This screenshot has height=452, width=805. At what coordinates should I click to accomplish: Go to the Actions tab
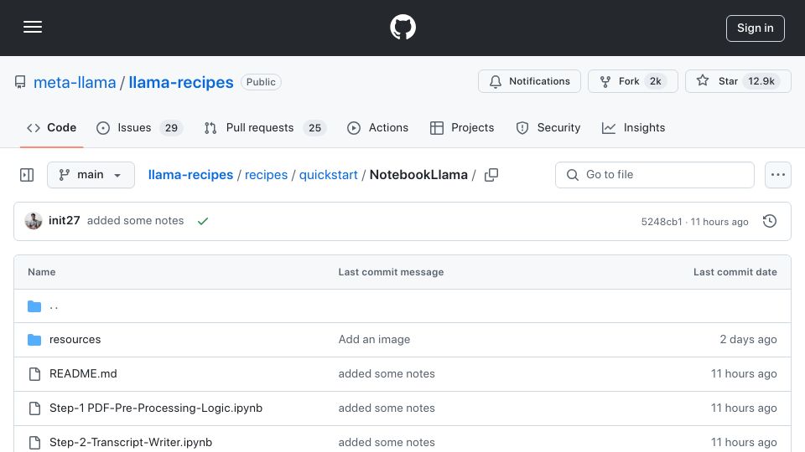point(378,127)
